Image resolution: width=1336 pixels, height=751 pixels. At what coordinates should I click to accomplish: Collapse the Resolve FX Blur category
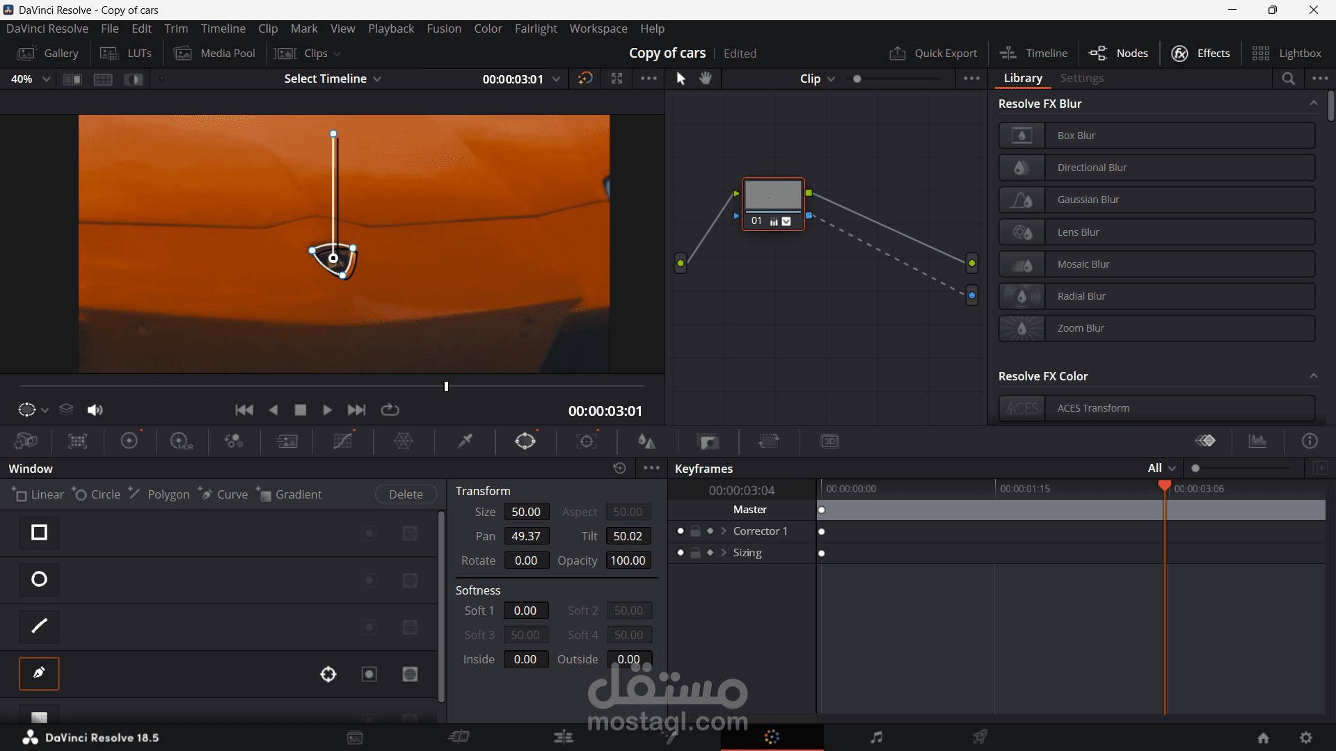[x=1313, y=104]
